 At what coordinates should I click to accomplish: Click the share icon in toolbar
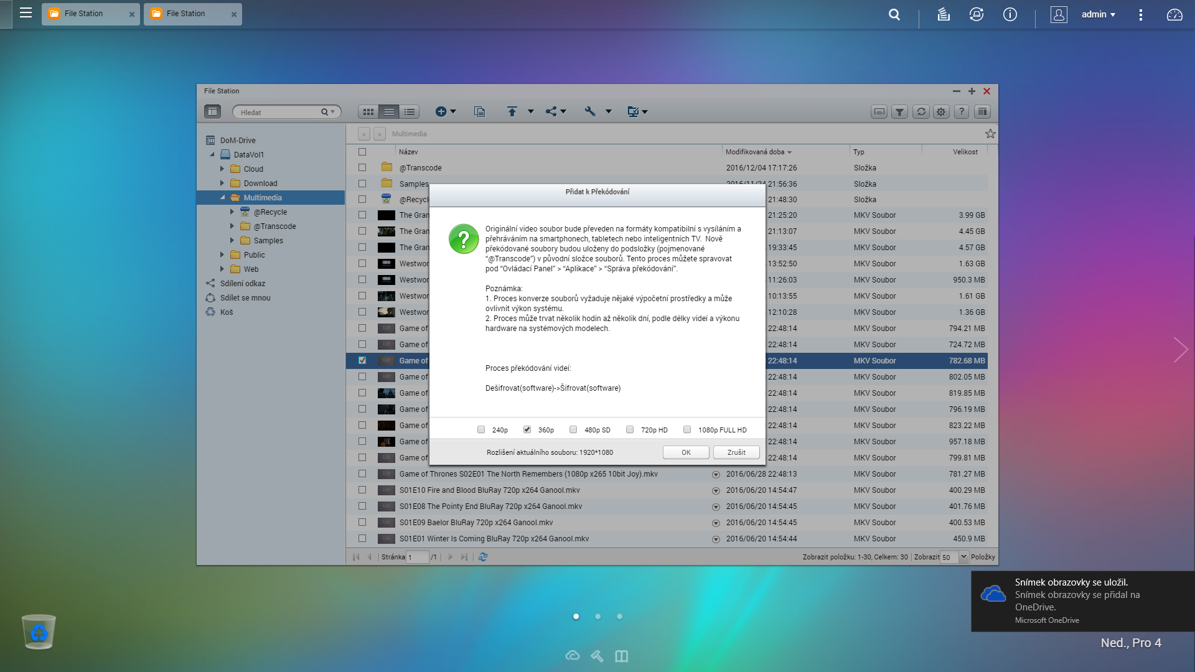pyautogui.click(x=551, y=111)
